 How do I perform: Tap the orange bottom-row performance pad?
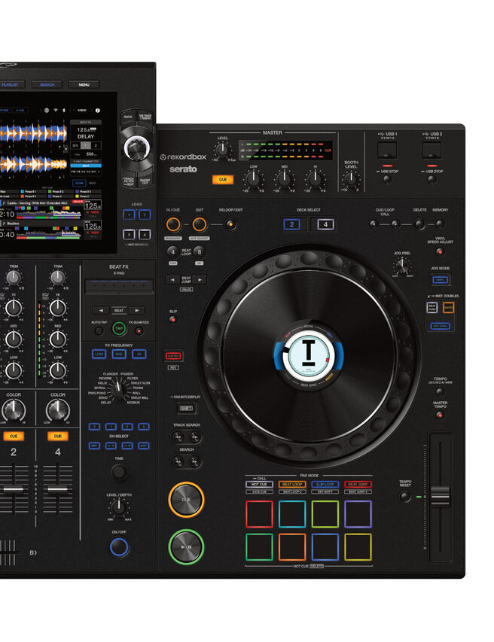(x=292, y=546)
